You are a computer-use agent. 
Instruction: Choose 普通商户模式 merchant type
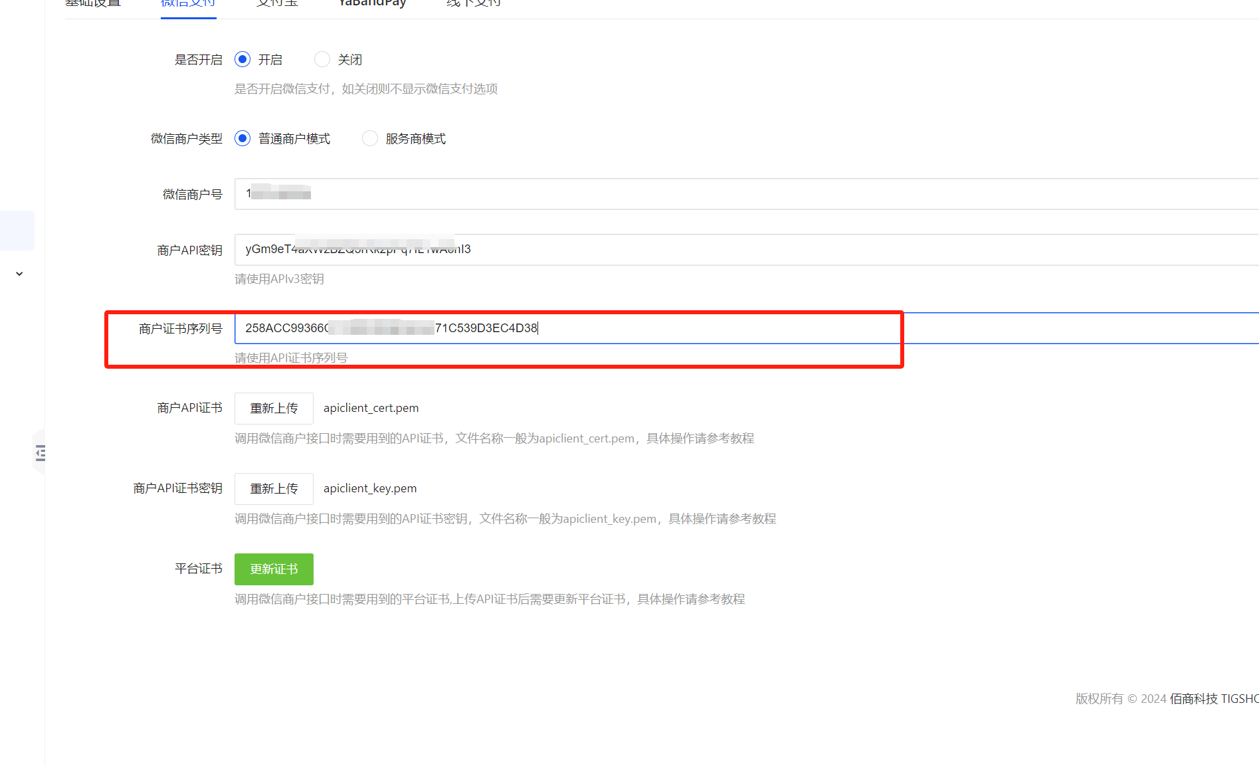pyautogui.click(x=242, y=138)
